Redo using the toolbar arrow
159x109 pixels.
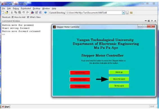click(x=28, y=12)
